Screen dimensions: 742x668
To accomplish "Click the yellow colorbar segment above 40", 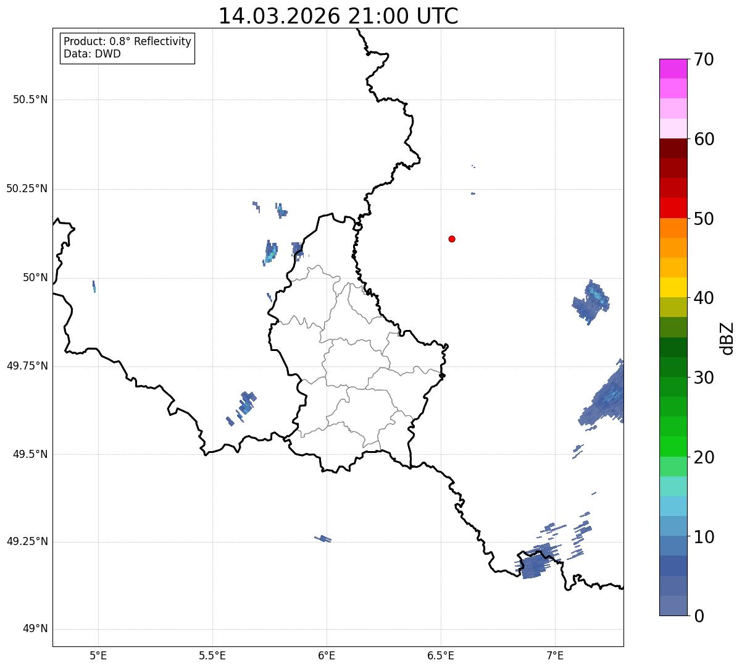I will click(x=673, y=287).
